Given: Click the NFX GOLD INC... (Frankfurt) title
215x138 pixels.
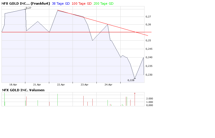Looking at the screenshot, I should (26, 3).
